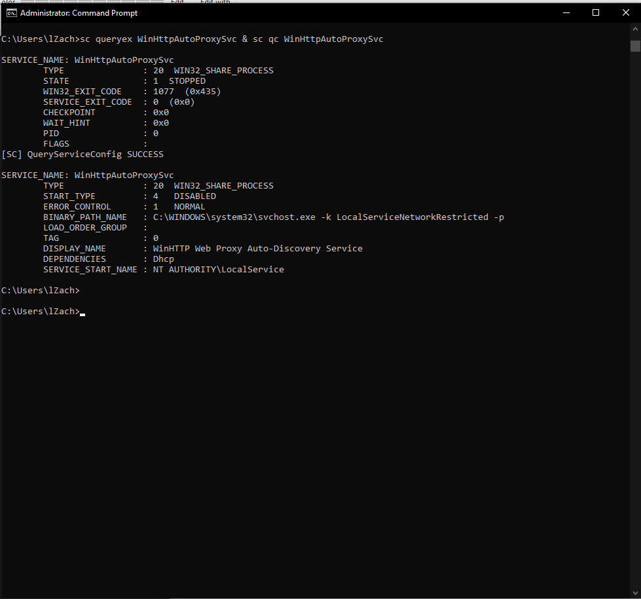Image resolution: width=641 pixels, height=599 pixels.
Task: Click the scrollbar up arrow
Action: coord(635,29)
